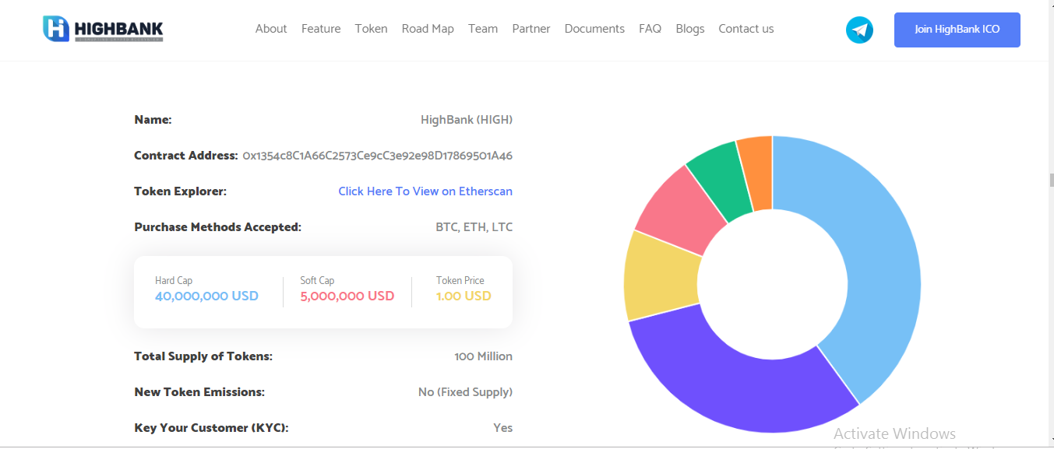Viewport: 1054px width, 449px height.
Task: Click the New Token Emissions: label
Action: tap(199, 392)
